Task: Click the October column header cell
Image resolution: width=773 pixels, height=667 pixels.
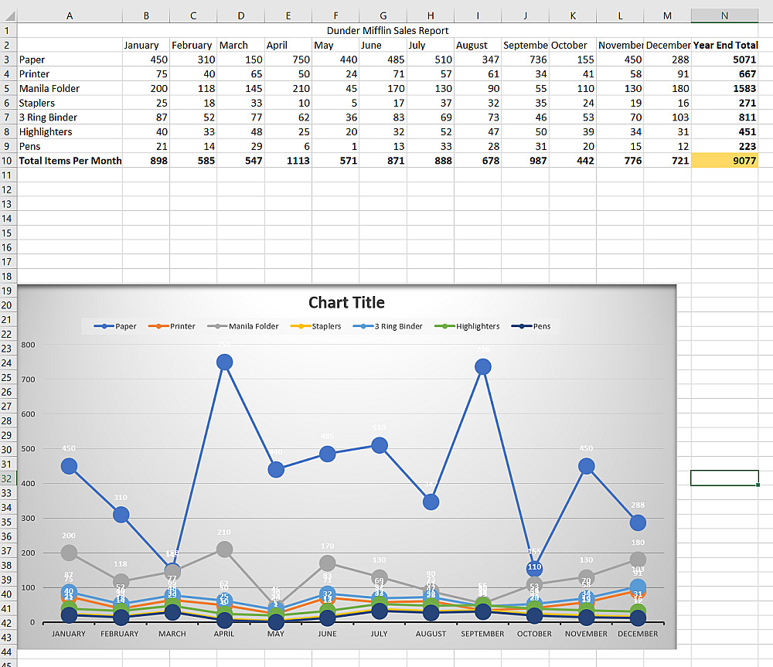Action: [x=573, y=45]
